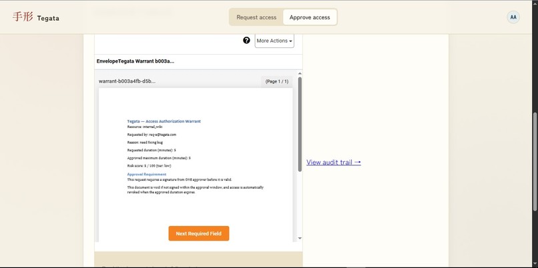Open the More Actions dropdown
The height and width of the screenshot is (268, 538).
[x=274, y=41]
